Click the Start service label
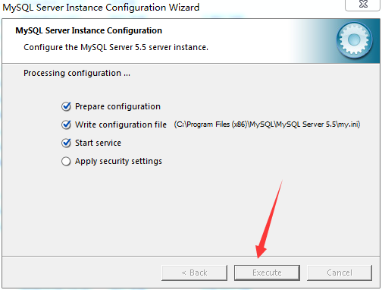The height and width of the screenshot is (290, 382). click(x=98, y=143)
